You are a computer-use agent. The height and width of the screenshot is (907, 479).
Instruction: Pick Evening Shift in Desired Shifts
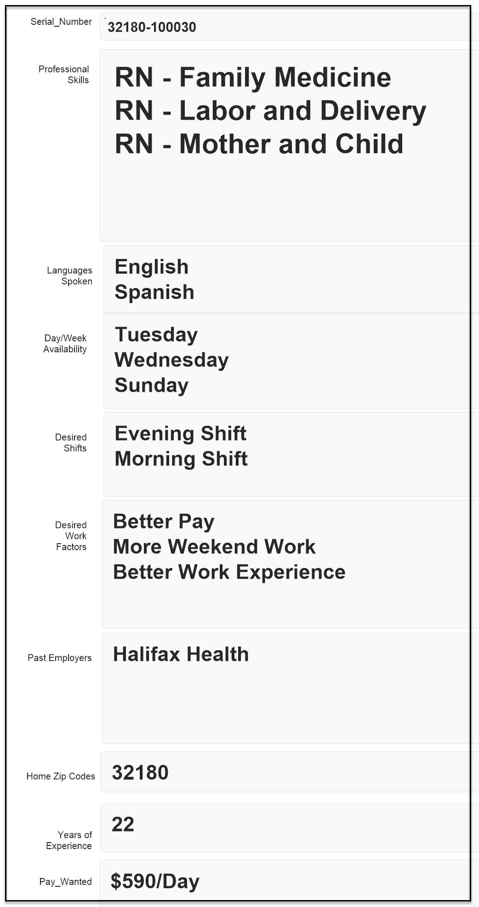[181, 433]
